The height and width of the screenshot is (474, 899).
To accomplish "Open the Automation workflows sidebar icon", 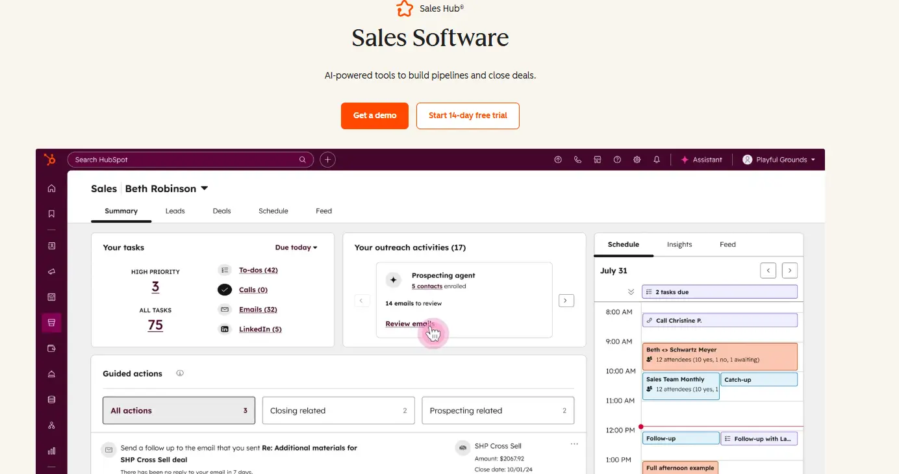I will tap(51, 425).
